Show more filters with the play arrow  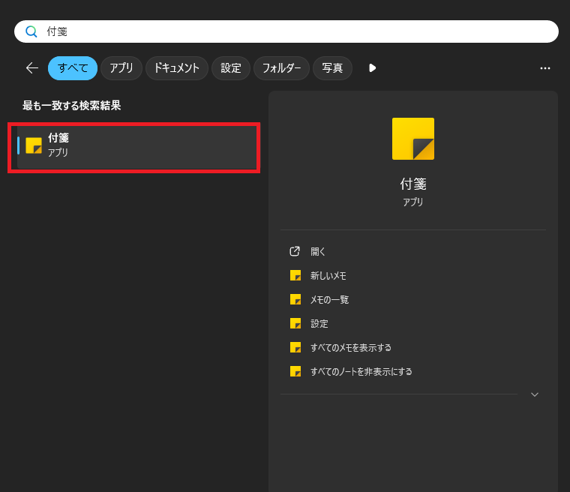pyautogui.click(x=372, y=68)
